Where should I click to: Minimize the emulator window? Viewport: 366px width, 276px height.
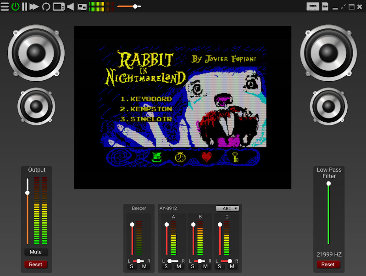point(335,8)
